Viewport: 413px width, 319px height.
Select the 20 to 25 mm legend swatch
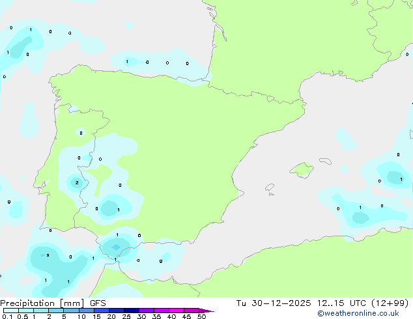pos(116,311)
